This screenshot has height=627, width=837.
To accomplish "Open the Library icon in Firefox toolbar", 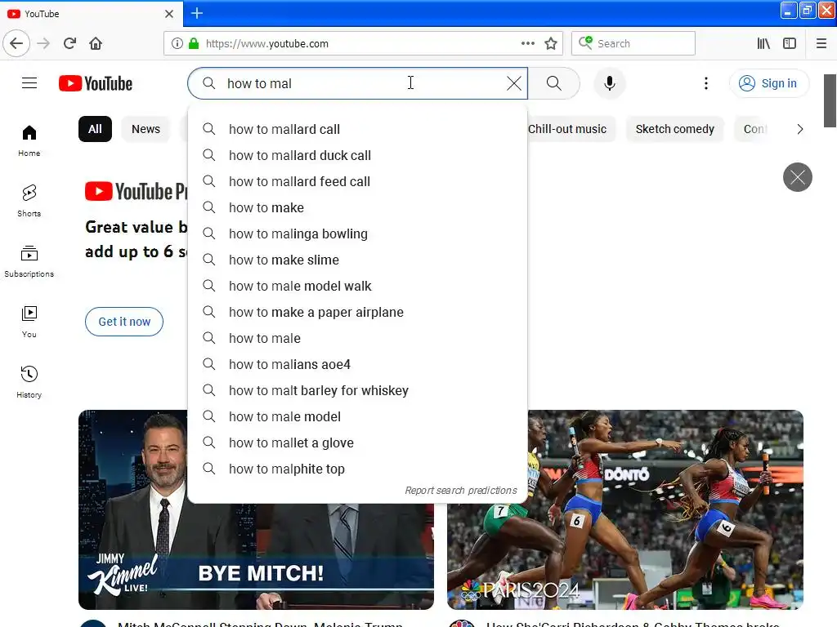I will (x=763, y=43).
